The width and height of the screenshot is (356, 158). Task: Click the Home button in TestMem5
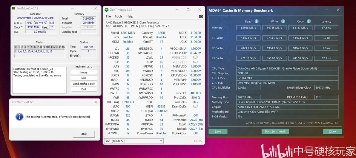84,72
